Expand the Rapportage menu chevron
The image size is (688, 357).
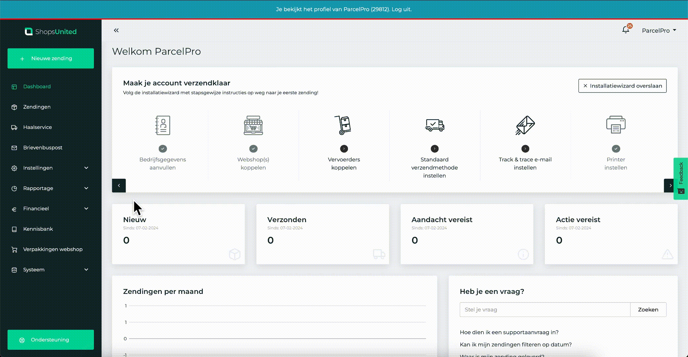point(86,188)
